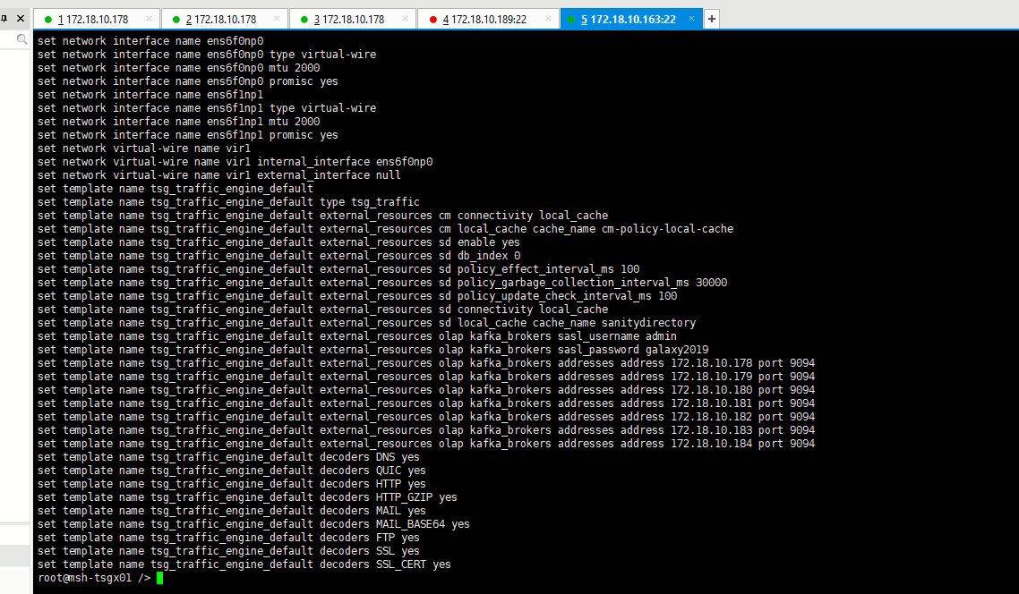Close the 172.18.10.189:22 session tab
Image resolution: width=1019 pixels, height=594 pixels.
547,19
